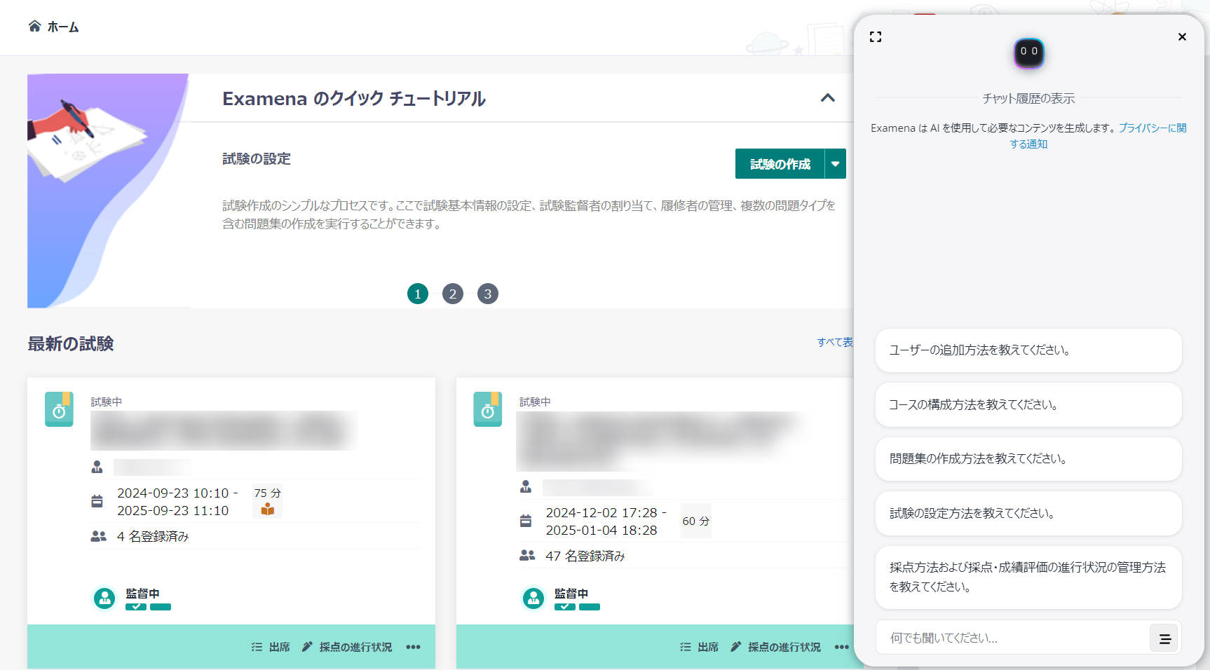The image size is (1210, 670).
Task: Click the open-book icon under 75 分
Action: pyautogui.click(x=267, y=510)
